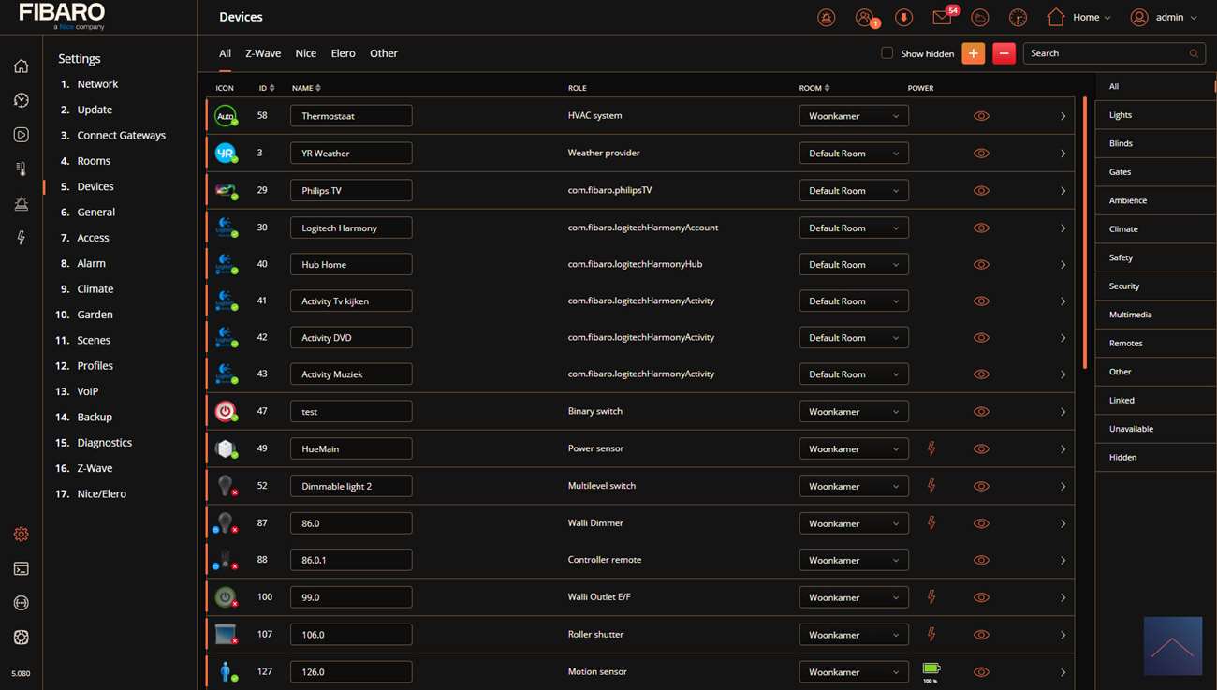Toggle visibility eye for Thermostaat
Screen dimensions: 1217x690
tap(981, 116)
